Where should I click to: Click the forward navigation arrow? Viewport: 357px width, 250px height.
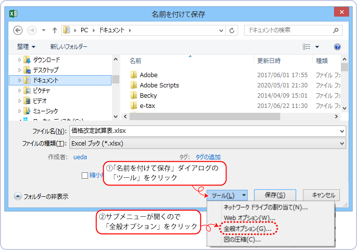tap(32, 30)
